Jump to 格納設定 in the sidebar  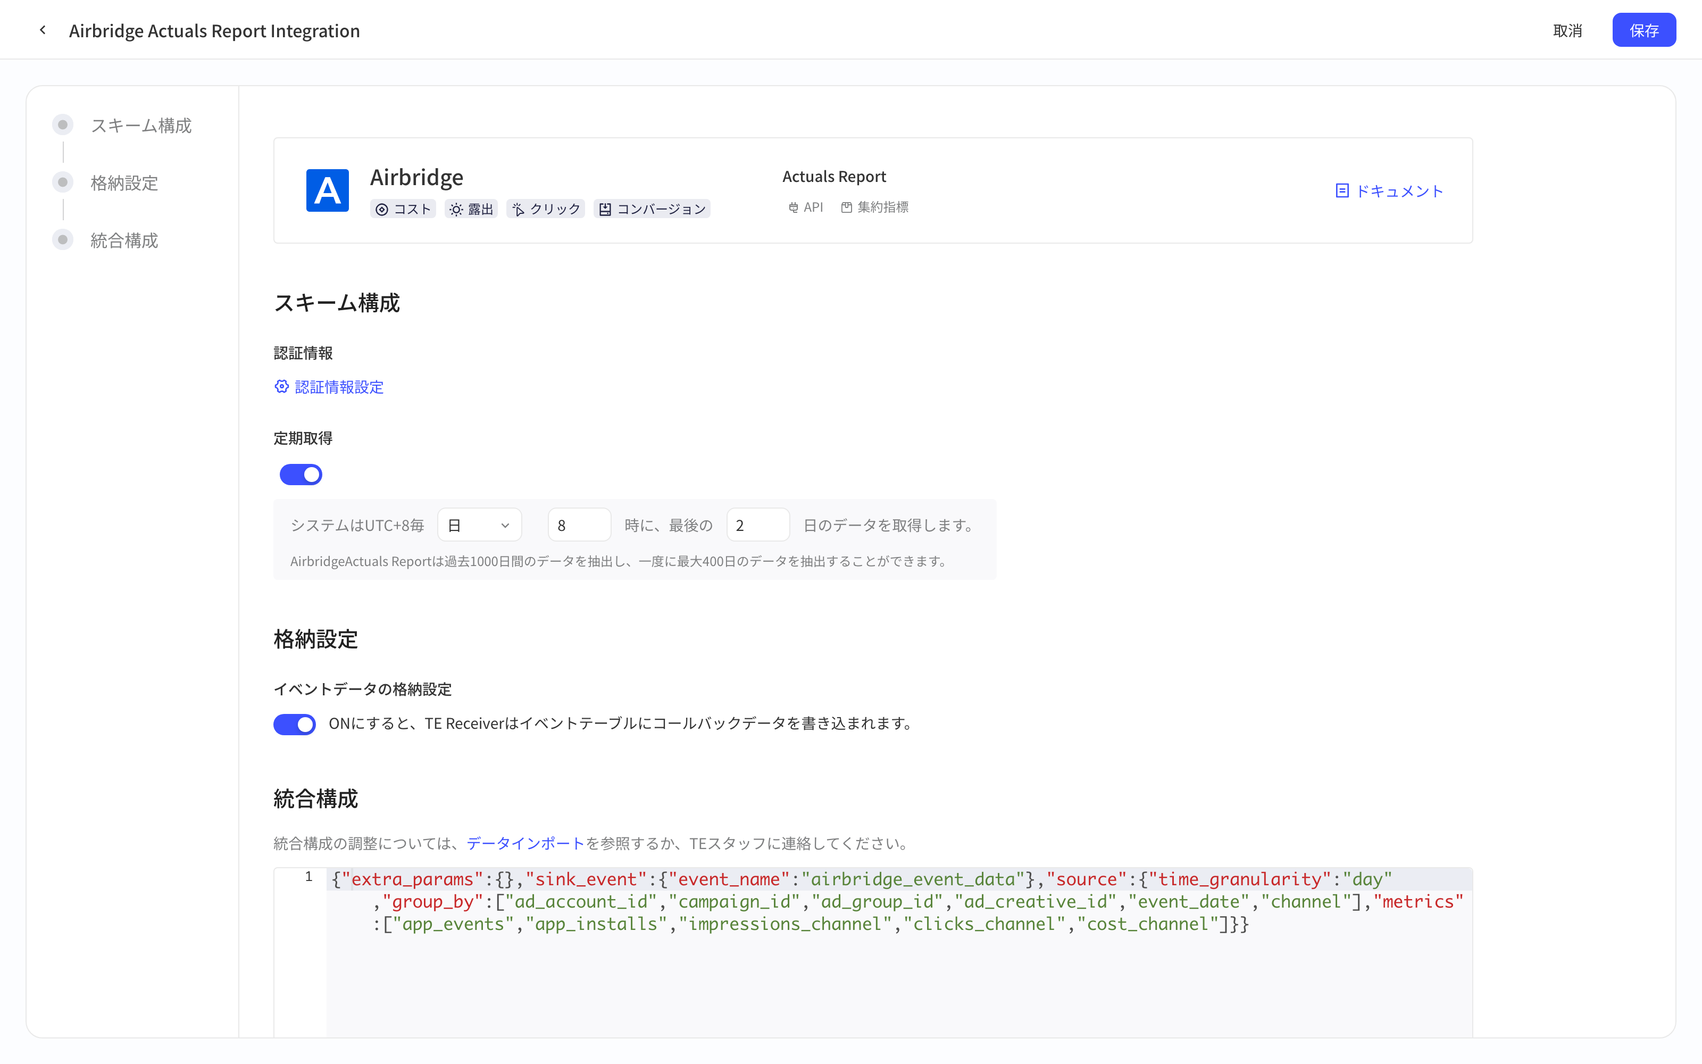124,183
